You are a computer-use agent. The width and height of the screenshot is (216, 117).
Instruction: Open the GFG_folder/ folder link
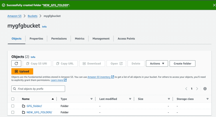tap(34, 106)
